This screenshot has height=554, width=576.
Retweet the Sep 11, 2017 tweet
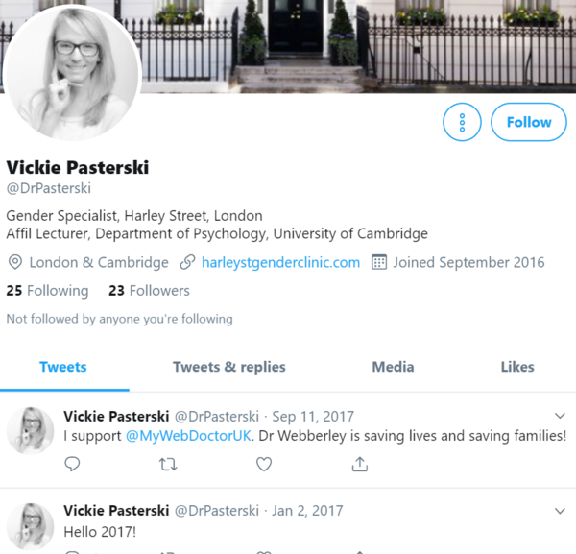168,465
